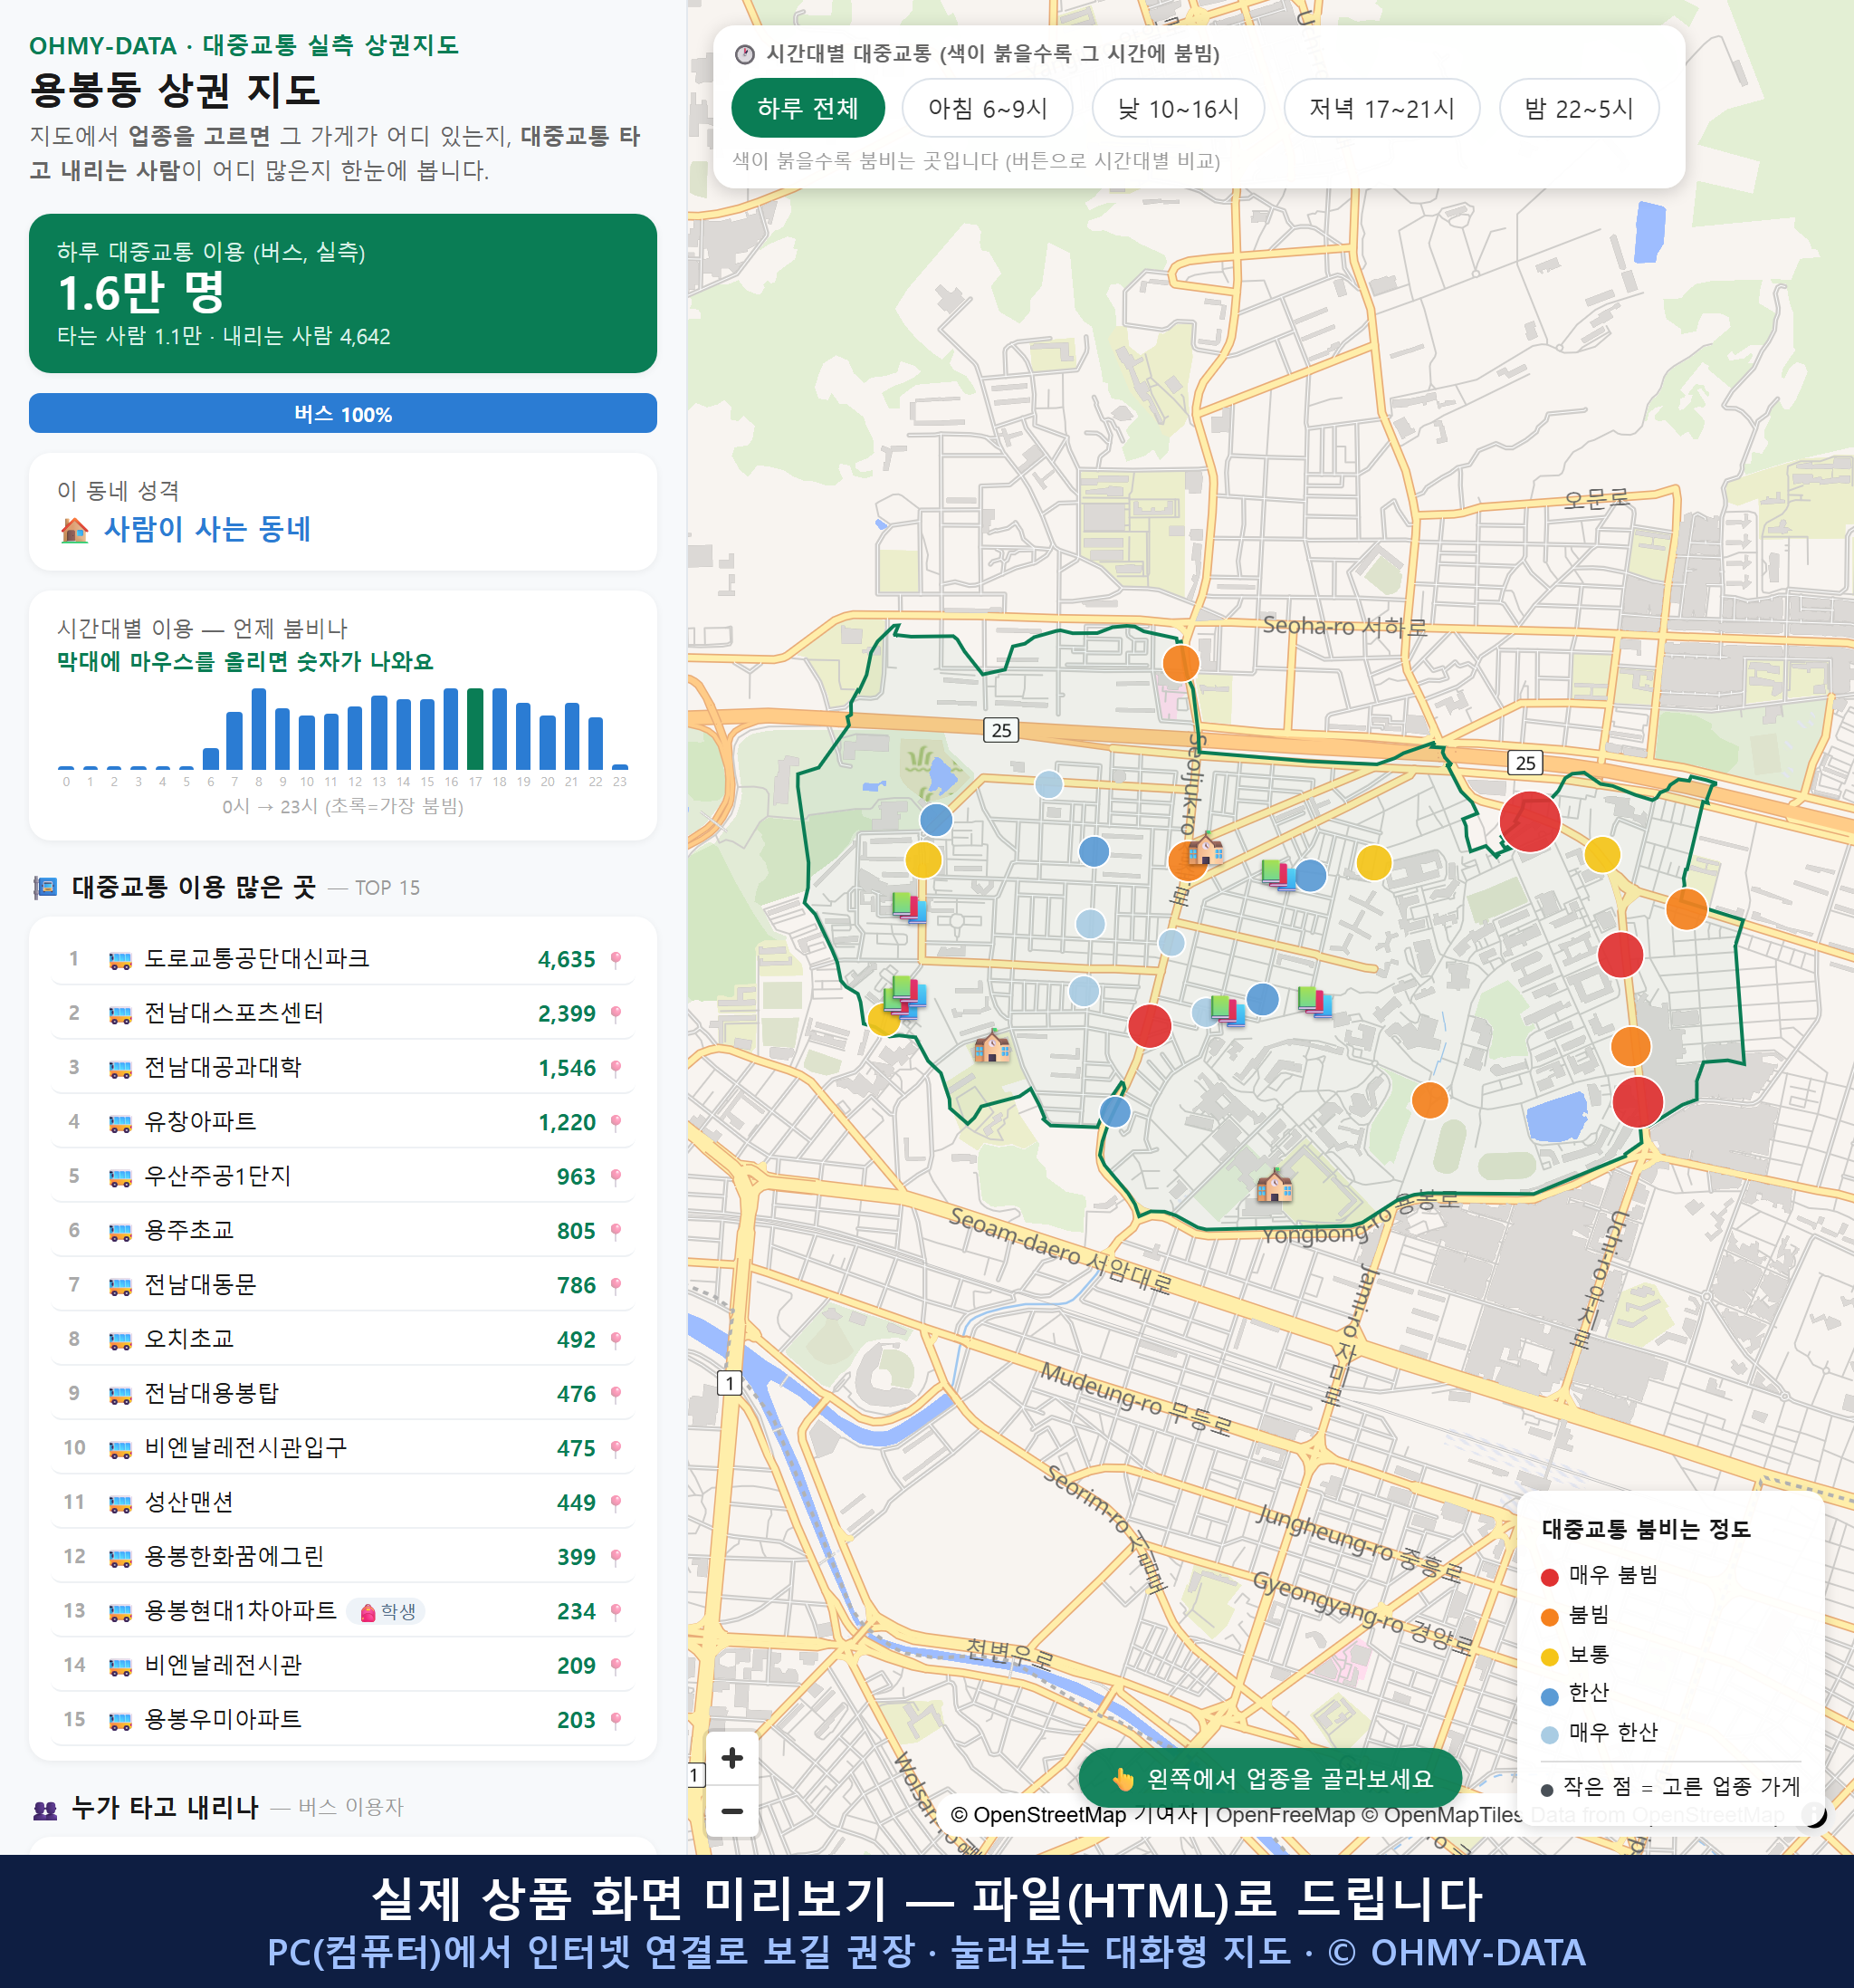
Task: Locate 우산주공1단지 via its pin icon
Action: [x=616, y=1177]
